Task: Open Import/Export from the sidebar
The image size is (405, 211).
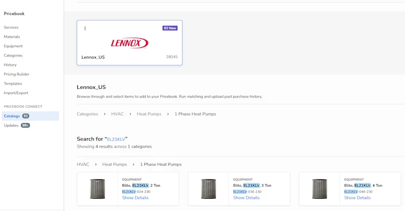Action: (x=16, y=93)
